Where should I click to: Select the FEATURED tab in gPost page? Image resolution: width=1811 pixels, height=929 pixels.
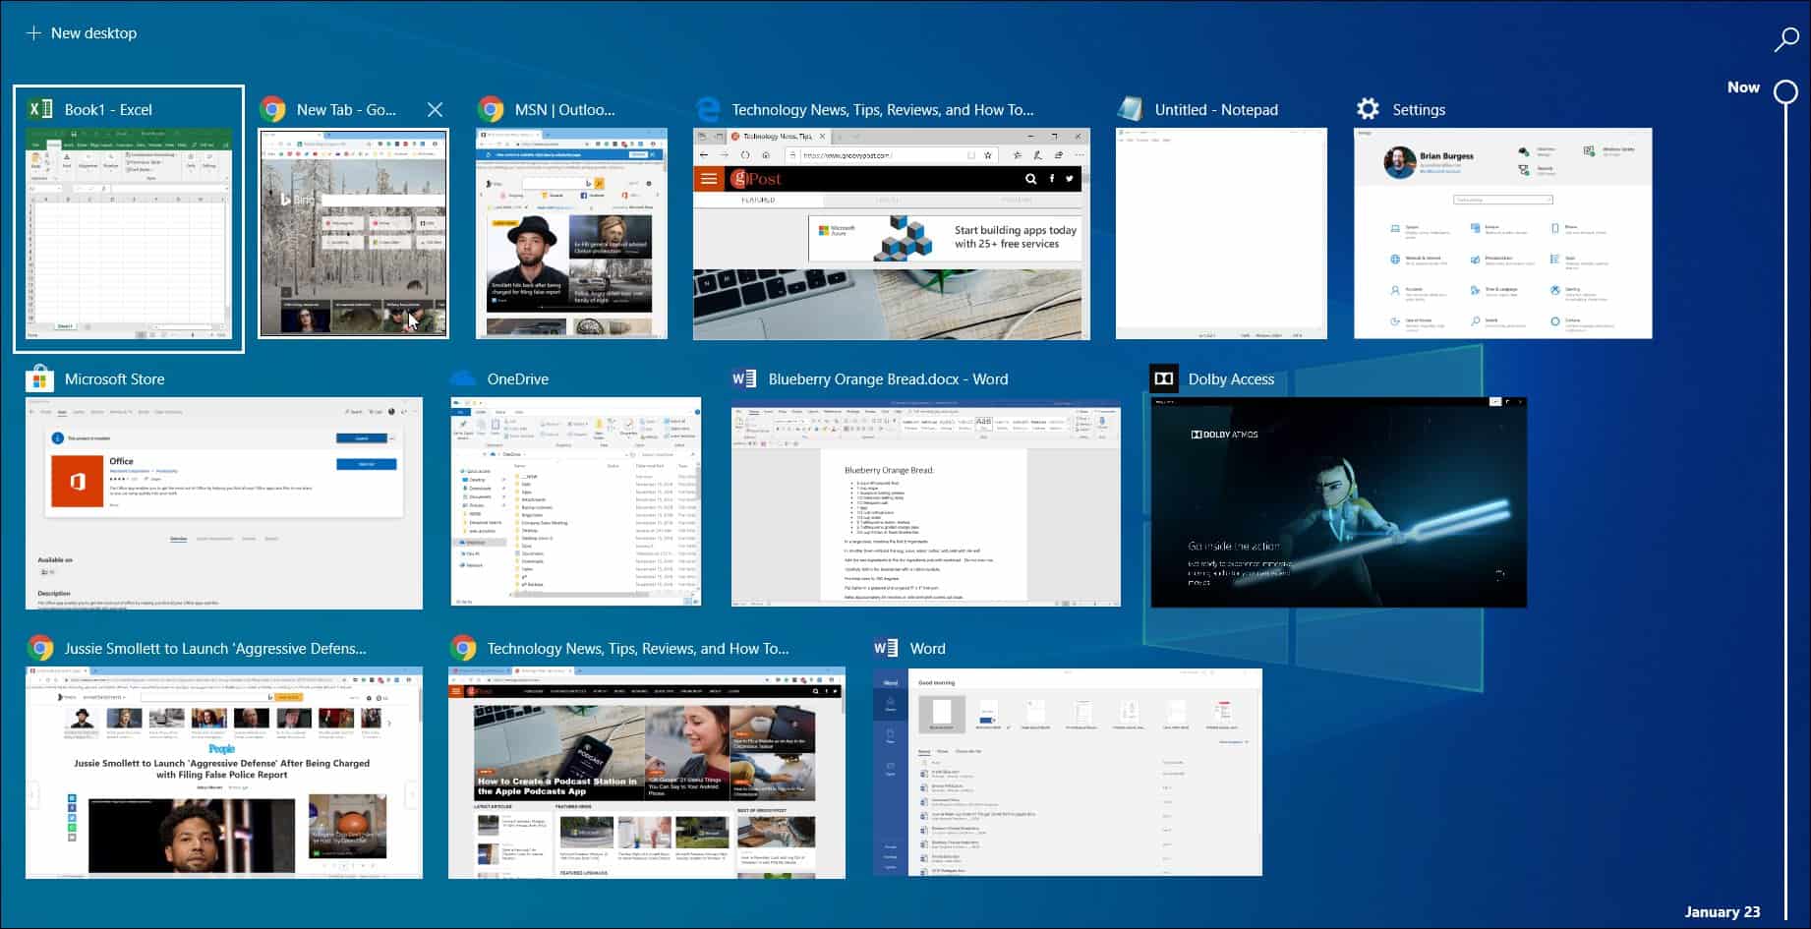(x=758, y=200)
